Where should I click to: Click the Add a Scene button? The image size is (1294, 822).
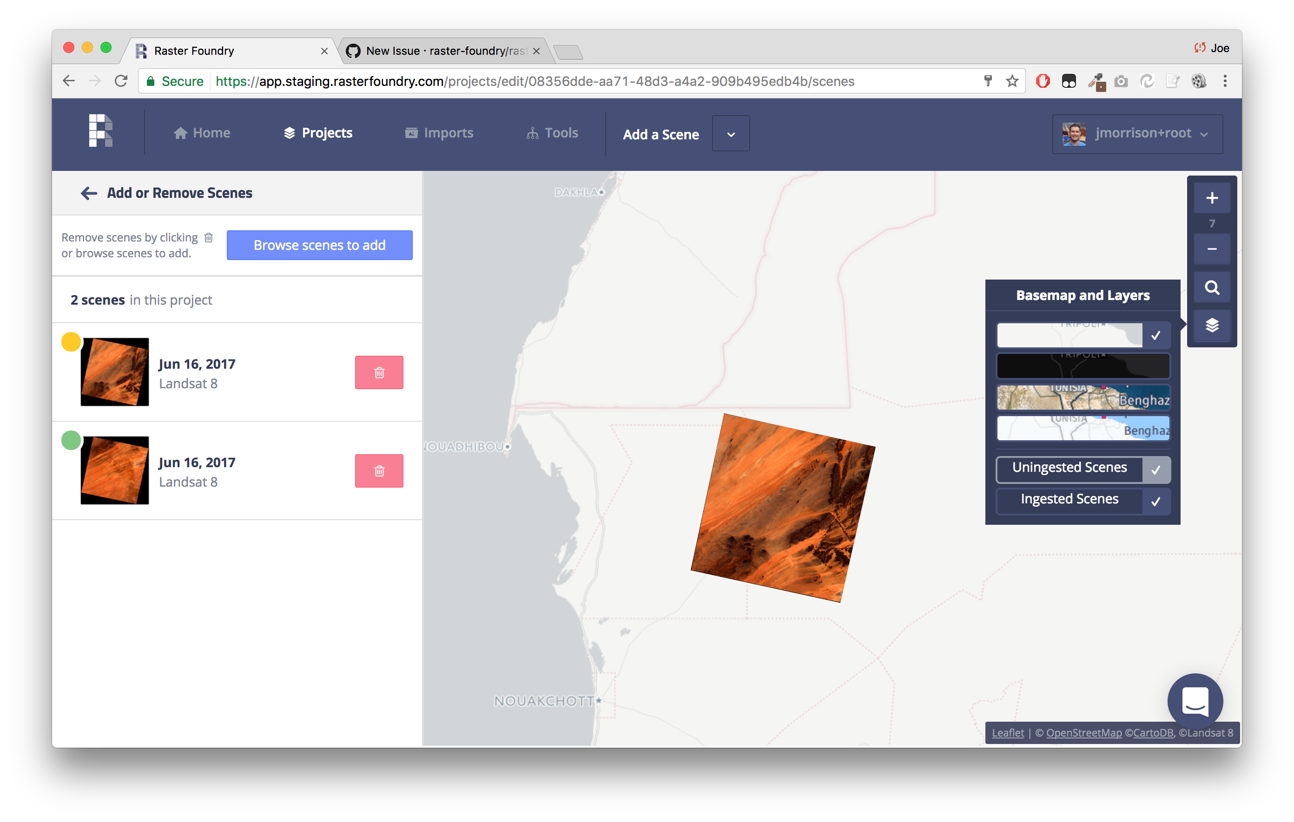tap(660, 134)
